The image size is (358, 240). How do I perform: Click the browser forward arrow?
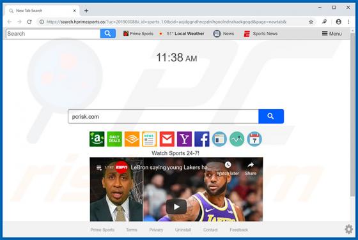pyautogui.click(x=19, y=22)
